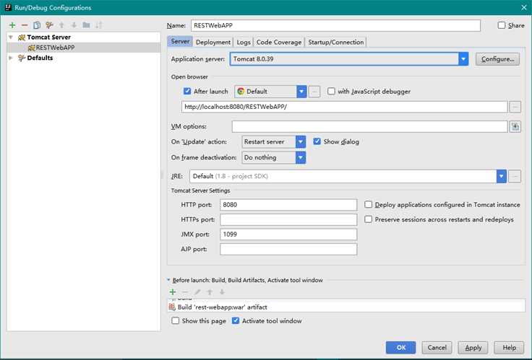Open edit defaults wrench icon
Viewport: 532px width, 360px height.
[49, 25]
